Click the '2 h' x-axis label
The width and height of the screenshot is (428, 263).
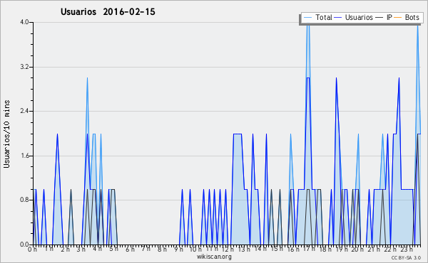pos(65,249)
